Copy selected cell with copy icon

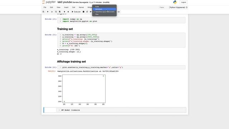tap(56, 12)
